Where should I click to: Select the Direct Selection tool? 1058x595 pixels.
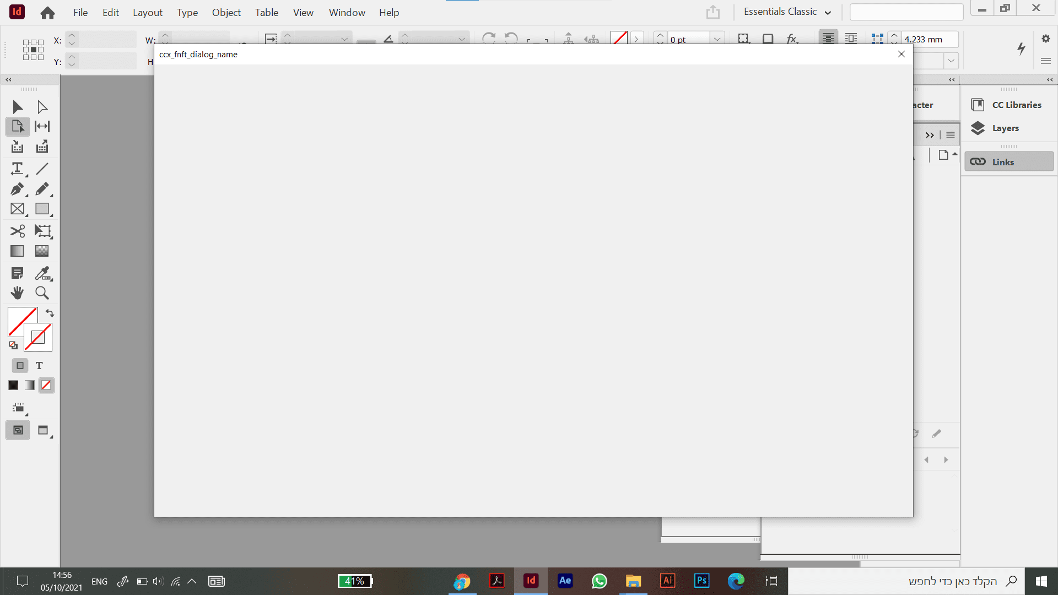point(42,106)
